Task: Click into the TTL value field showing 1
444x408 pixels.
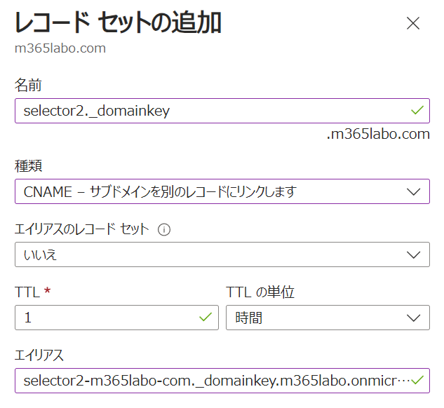Action: (x=116, y=318)
